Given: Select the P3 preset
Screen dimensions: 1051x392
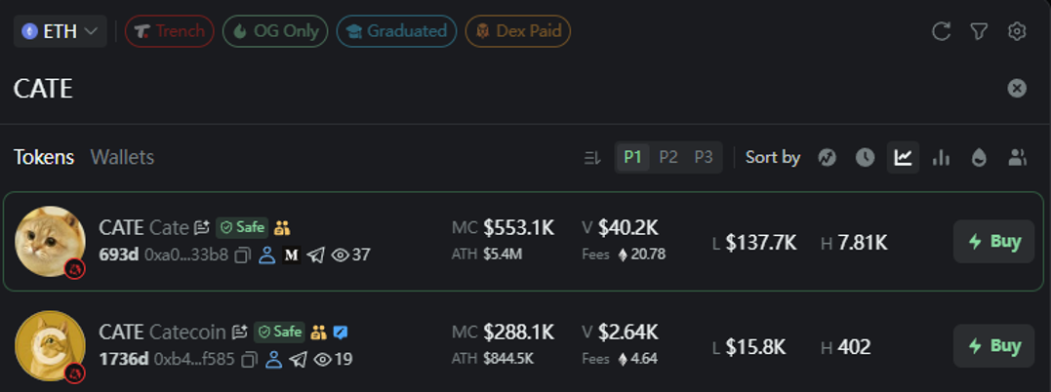Looking at the screenshot, I should click(x=704, y=157).
